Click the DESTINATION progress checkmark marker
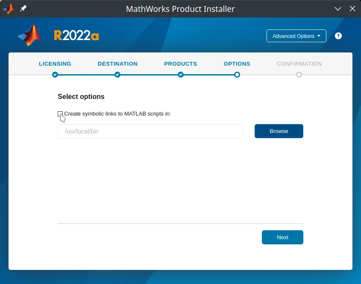Viewport: 361px width, 284px height. tap(117, 75)
